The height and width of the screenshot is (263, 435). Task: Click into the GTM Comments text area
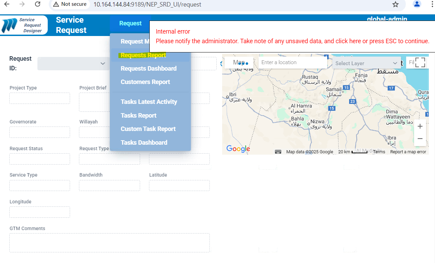pos(109,243)
